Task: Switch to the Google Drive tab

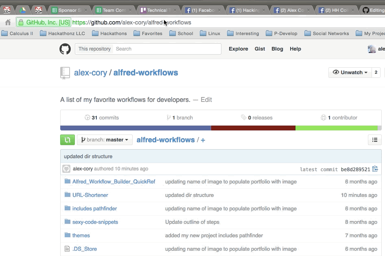Action: (23, 10)
